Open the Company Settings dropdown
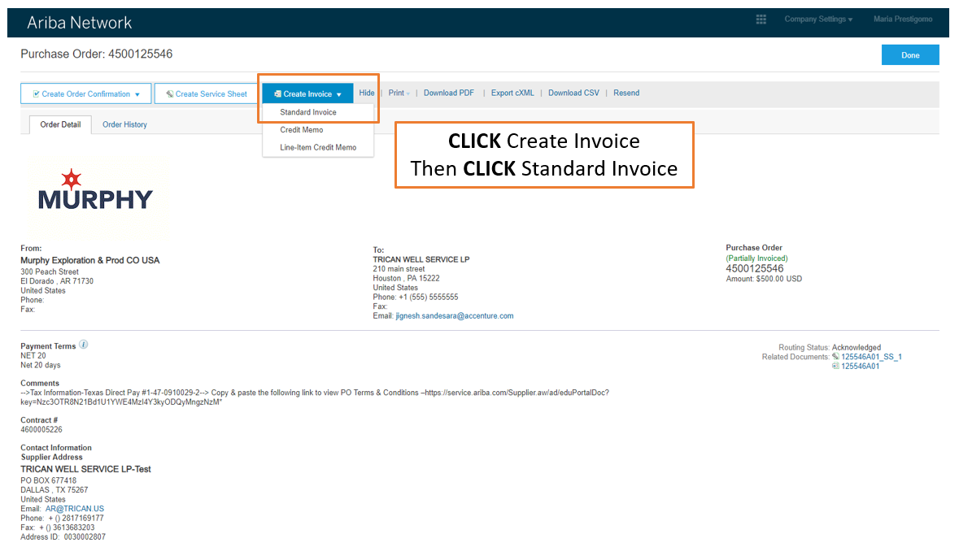The image size is (959, 543). [818, 20]
